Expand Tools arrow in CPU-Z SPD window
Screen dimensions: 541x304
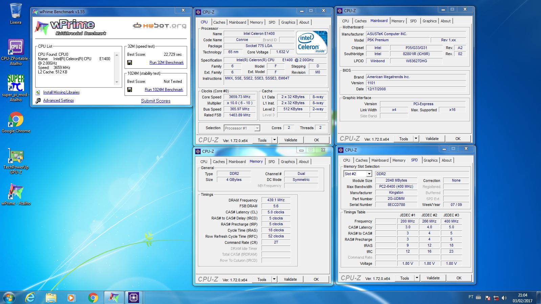[417, 278]
